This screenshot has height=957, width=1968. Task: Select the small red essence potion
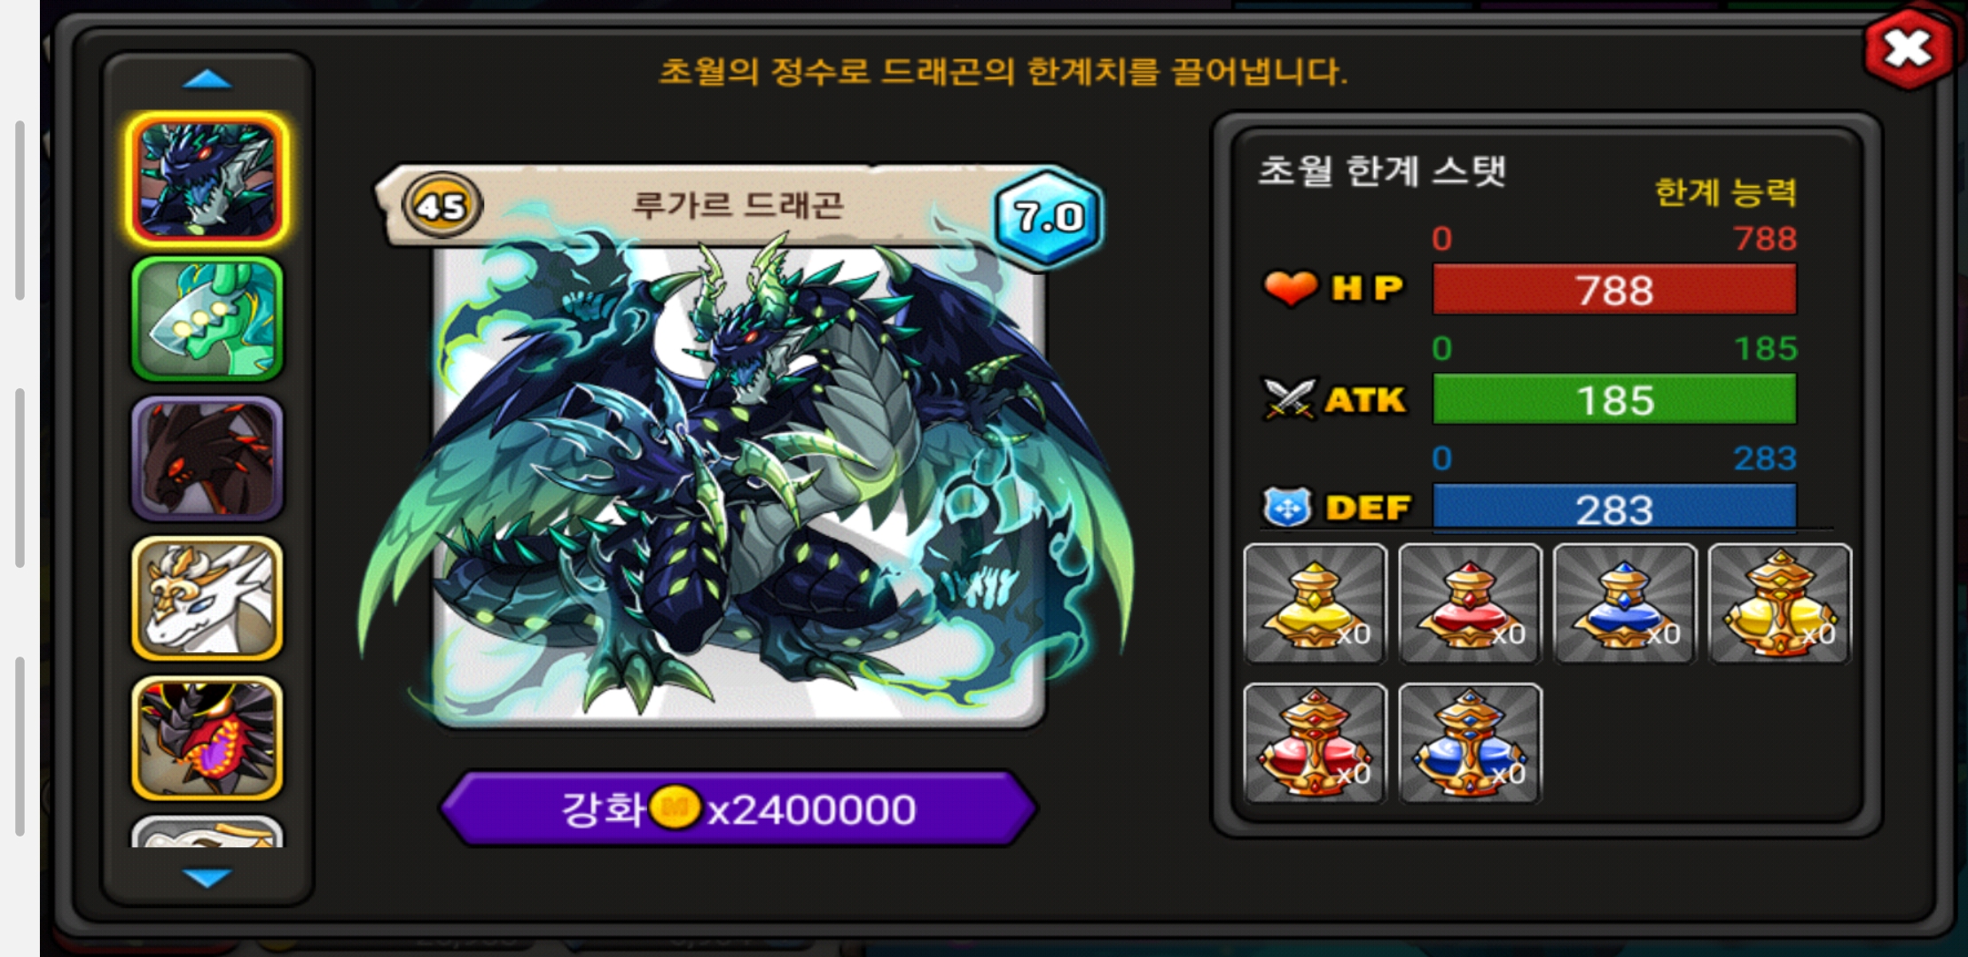coord(1470,603)
